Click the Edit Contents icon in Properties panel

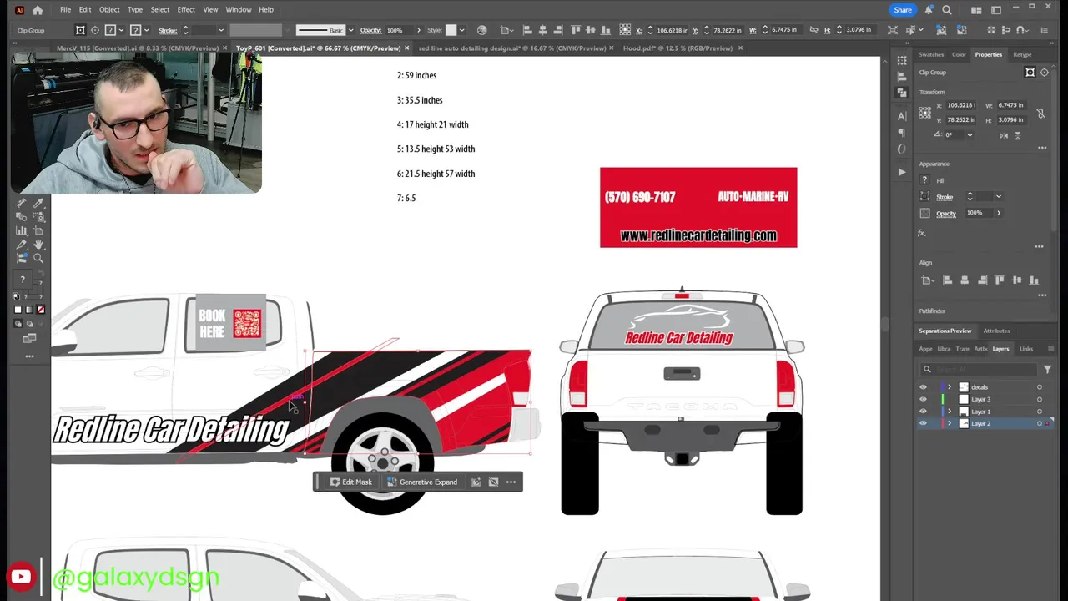pos(1044,73)
